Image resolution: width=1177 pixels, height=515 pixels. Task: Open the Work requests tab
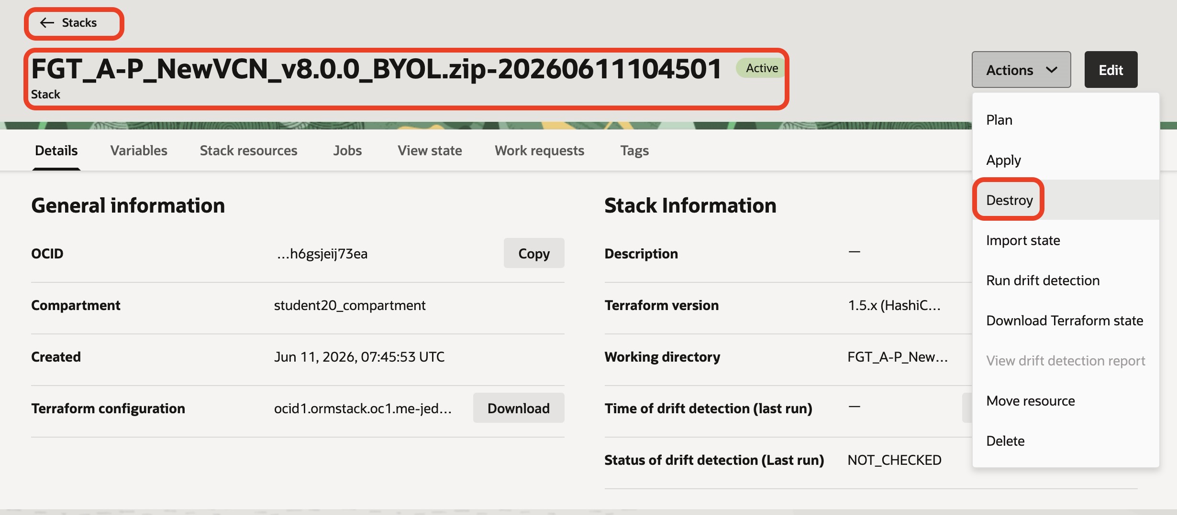[x=539, y=150]
